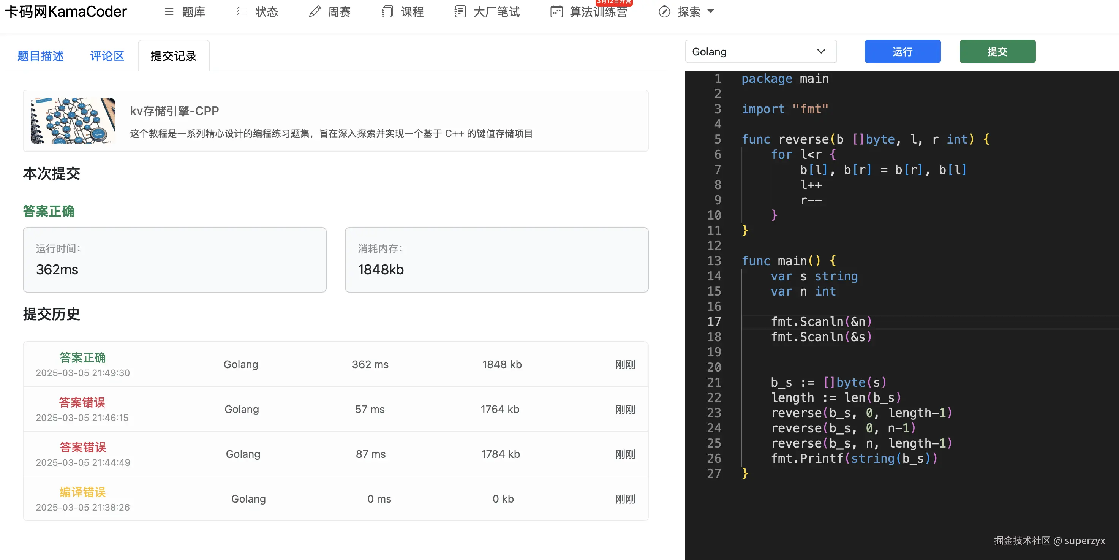Viewport: 1119px width, 560px height.
Task: Click the 'for l<r {' code line
Action: 804,155
